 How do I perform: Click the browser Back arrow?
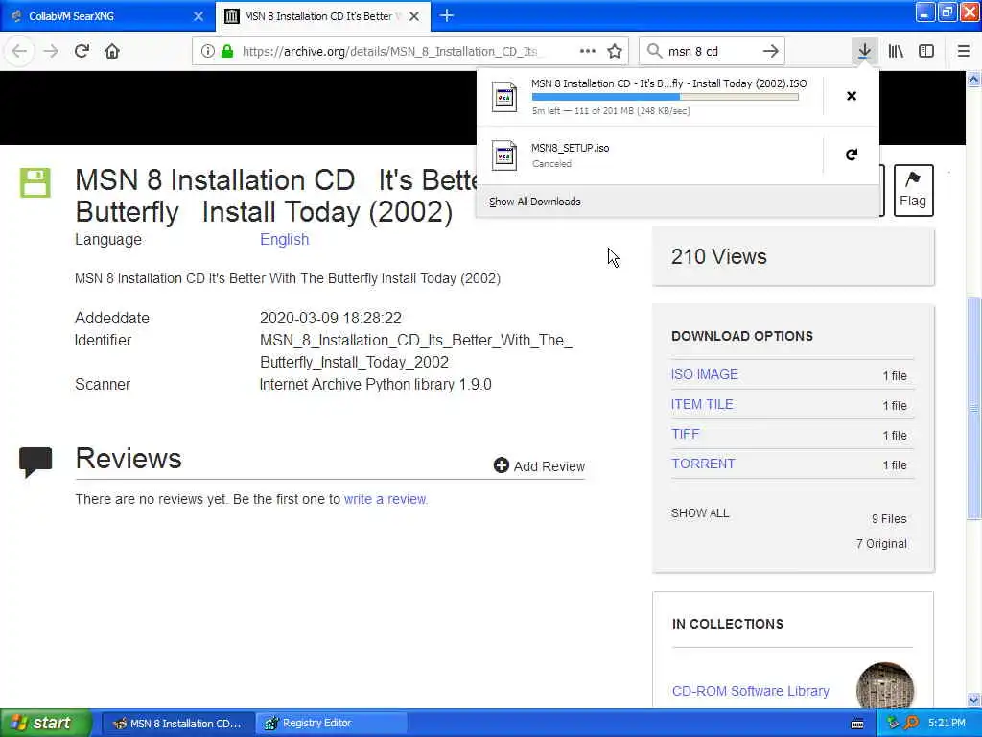pos(19,51)
